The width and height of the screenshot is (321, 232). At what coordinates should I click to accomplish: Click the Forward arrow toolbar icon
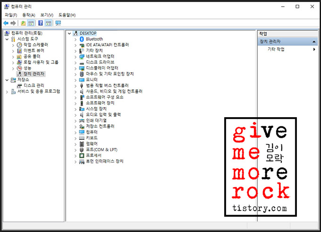pyautogui.click(x=13, y=23)
